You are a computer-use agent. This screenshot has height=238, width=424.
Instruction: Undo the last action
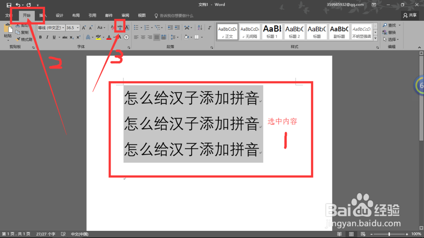(x=17, y=5)
